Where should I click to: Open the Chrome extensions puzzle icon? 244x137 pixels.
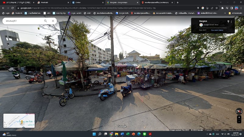tap(222, 8)
